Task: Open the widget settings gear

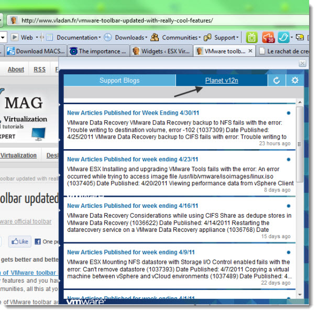Action: point(295,81)
